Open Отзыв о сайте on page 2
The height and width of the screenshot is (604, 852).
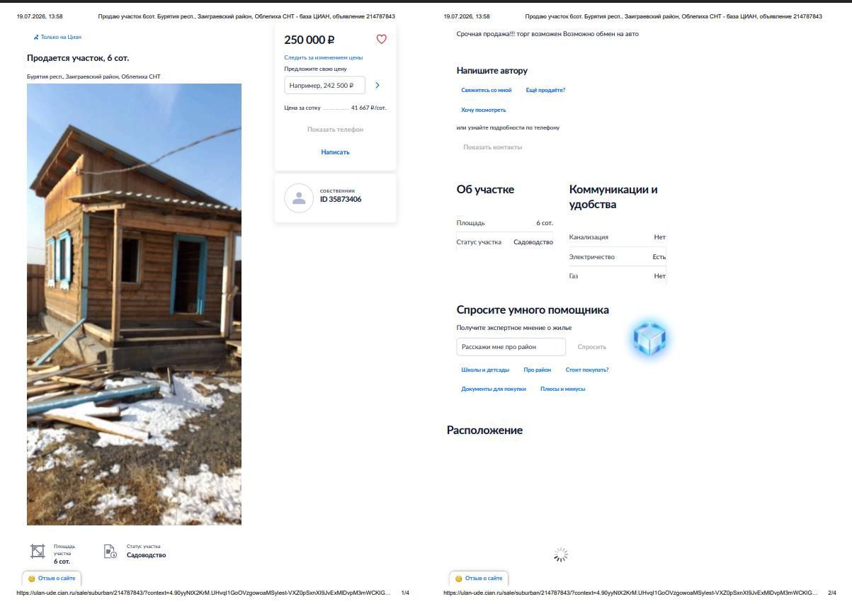(x=479, y=579)
